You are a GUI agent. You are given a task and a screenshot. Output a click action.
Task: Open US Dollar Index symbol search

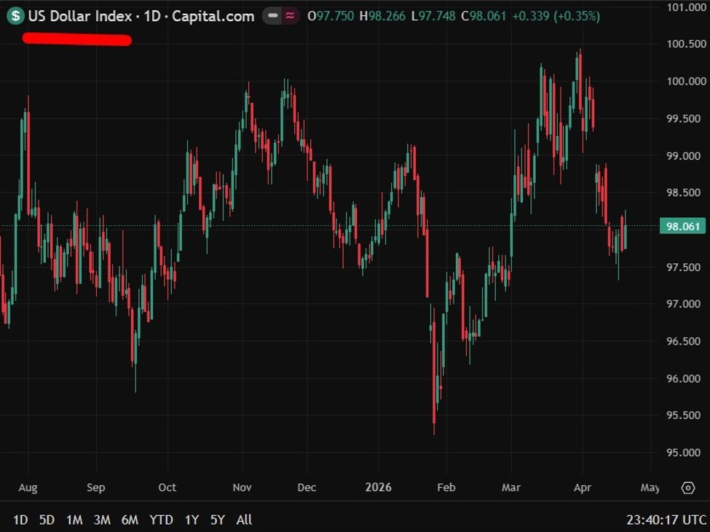pos(80,16)
